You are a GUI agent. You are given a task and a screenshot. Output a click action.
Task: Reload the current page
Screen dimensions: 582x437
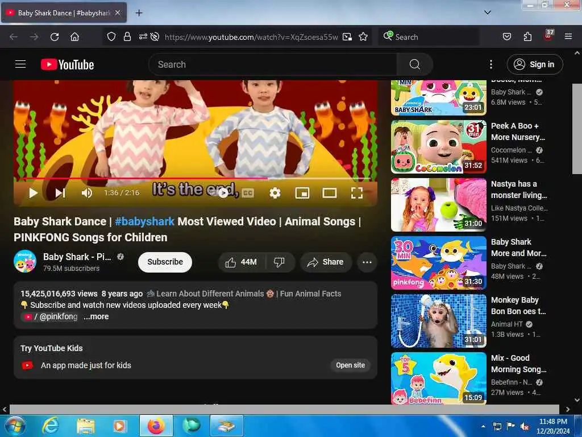click(x=55, y=37)
